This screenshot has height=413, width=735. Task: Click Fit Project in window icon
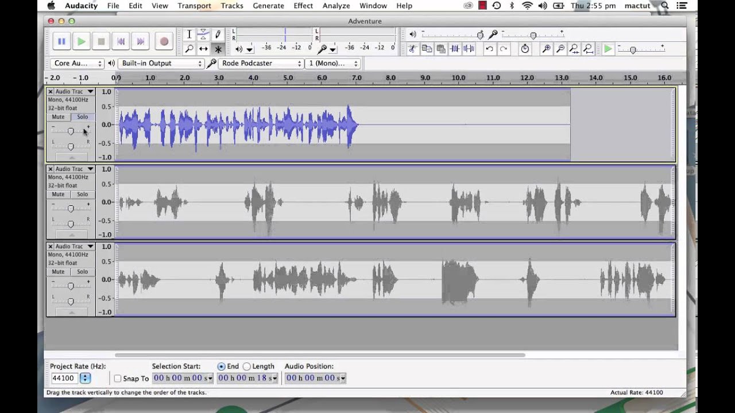(x=588, y=49)
